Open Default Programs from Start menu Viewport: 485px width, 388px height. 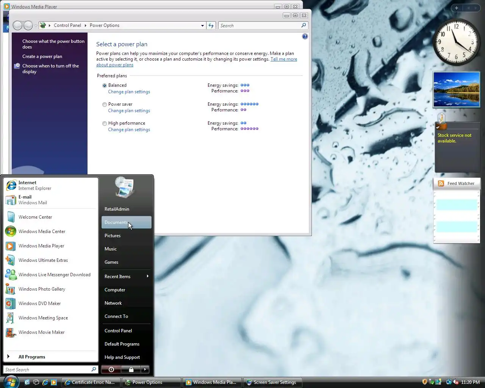[126, 344]
